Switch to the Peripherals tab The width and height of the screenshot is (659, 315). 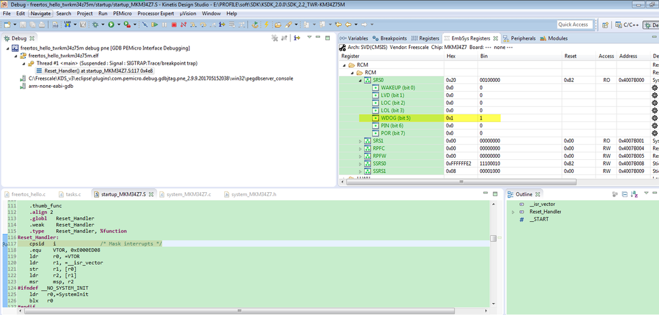[519, 38]
